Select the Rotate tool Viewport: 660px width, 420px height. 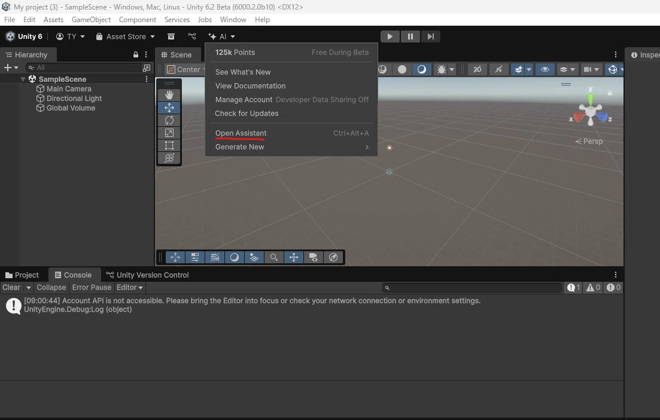[169, 120]
